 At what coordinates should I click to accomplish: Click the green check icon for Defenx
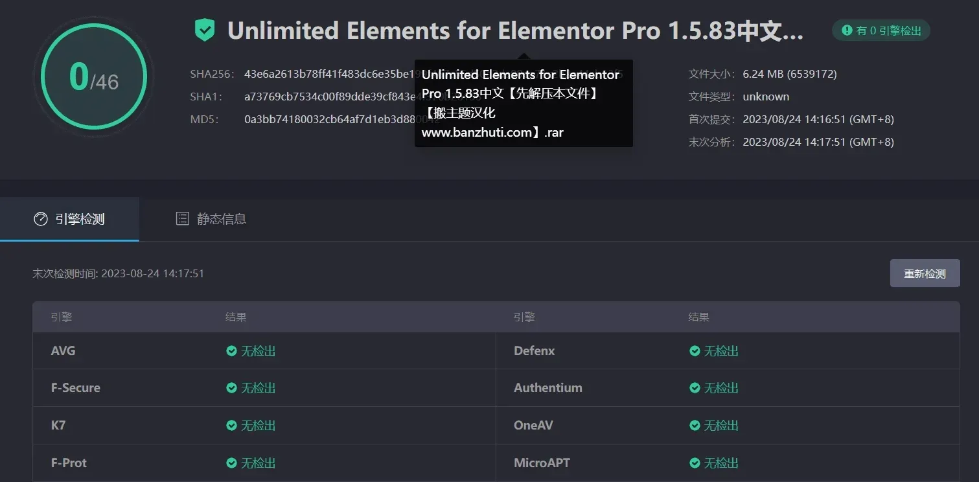[x=695, y=351]
